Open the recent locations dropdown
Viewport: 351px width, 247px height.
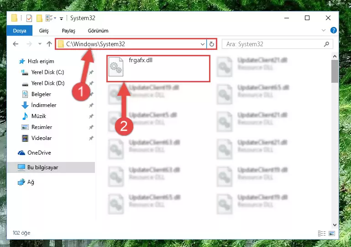40,44
